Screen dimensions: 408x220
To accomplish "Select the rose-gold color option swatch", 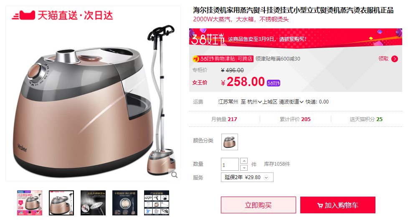I will click(x=230, y=142).
